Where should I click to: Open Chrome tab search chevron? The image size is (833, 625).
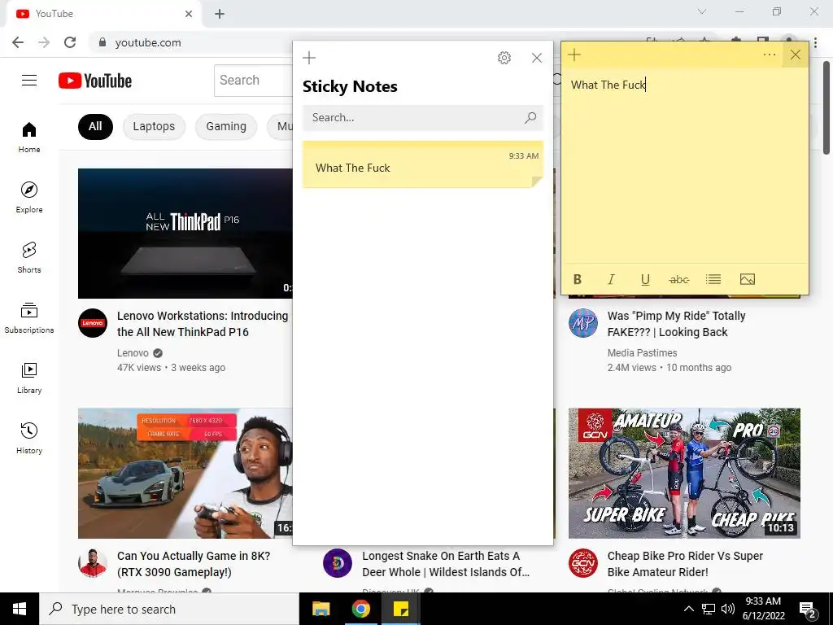(702, 11)
